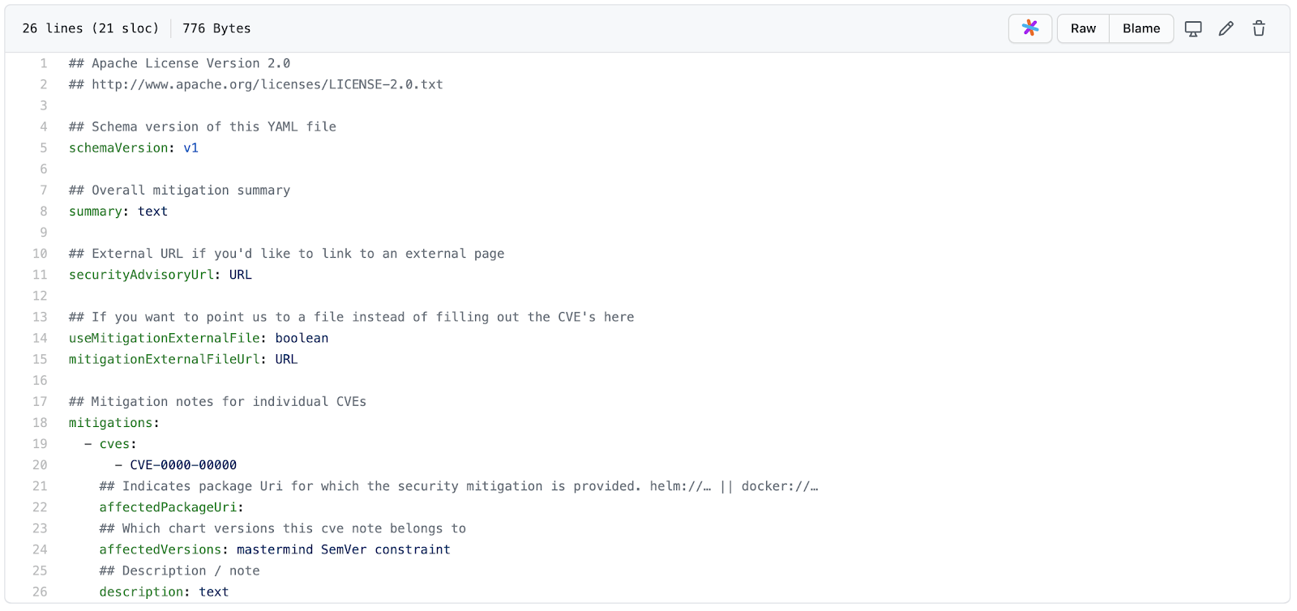This screenshot has width=1297, height=611.
Task: Select line number 1
Action: [42, 63]
